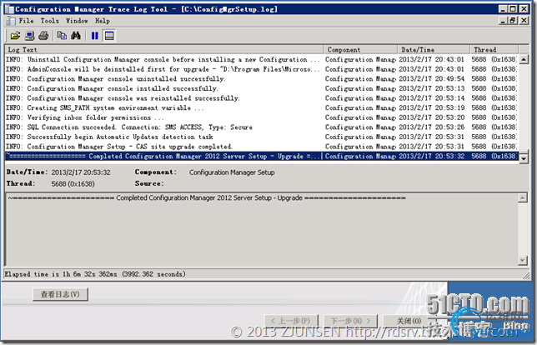
Task: Click the Open log file toolbar icon
Action: (15, 36)
